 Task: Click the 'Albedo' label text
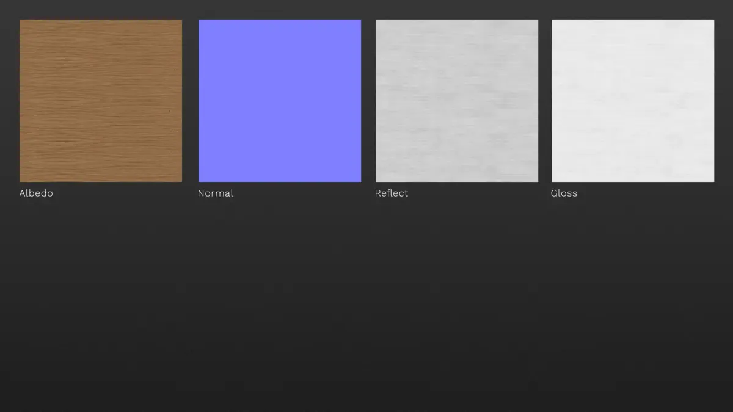click(36, 193)
